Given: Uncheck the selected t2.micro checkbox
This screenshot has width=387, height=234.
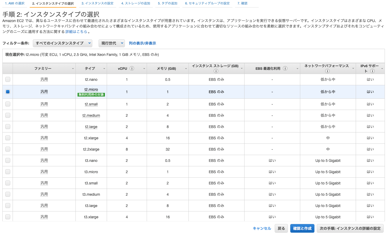Looking at the screenshot, I should (x=7, y=92).
